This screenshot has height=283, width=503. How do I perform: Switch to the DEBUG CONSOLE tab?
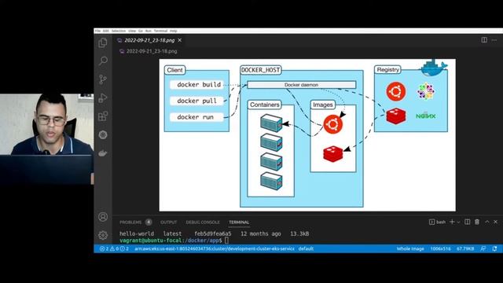(x=203, y=222)
